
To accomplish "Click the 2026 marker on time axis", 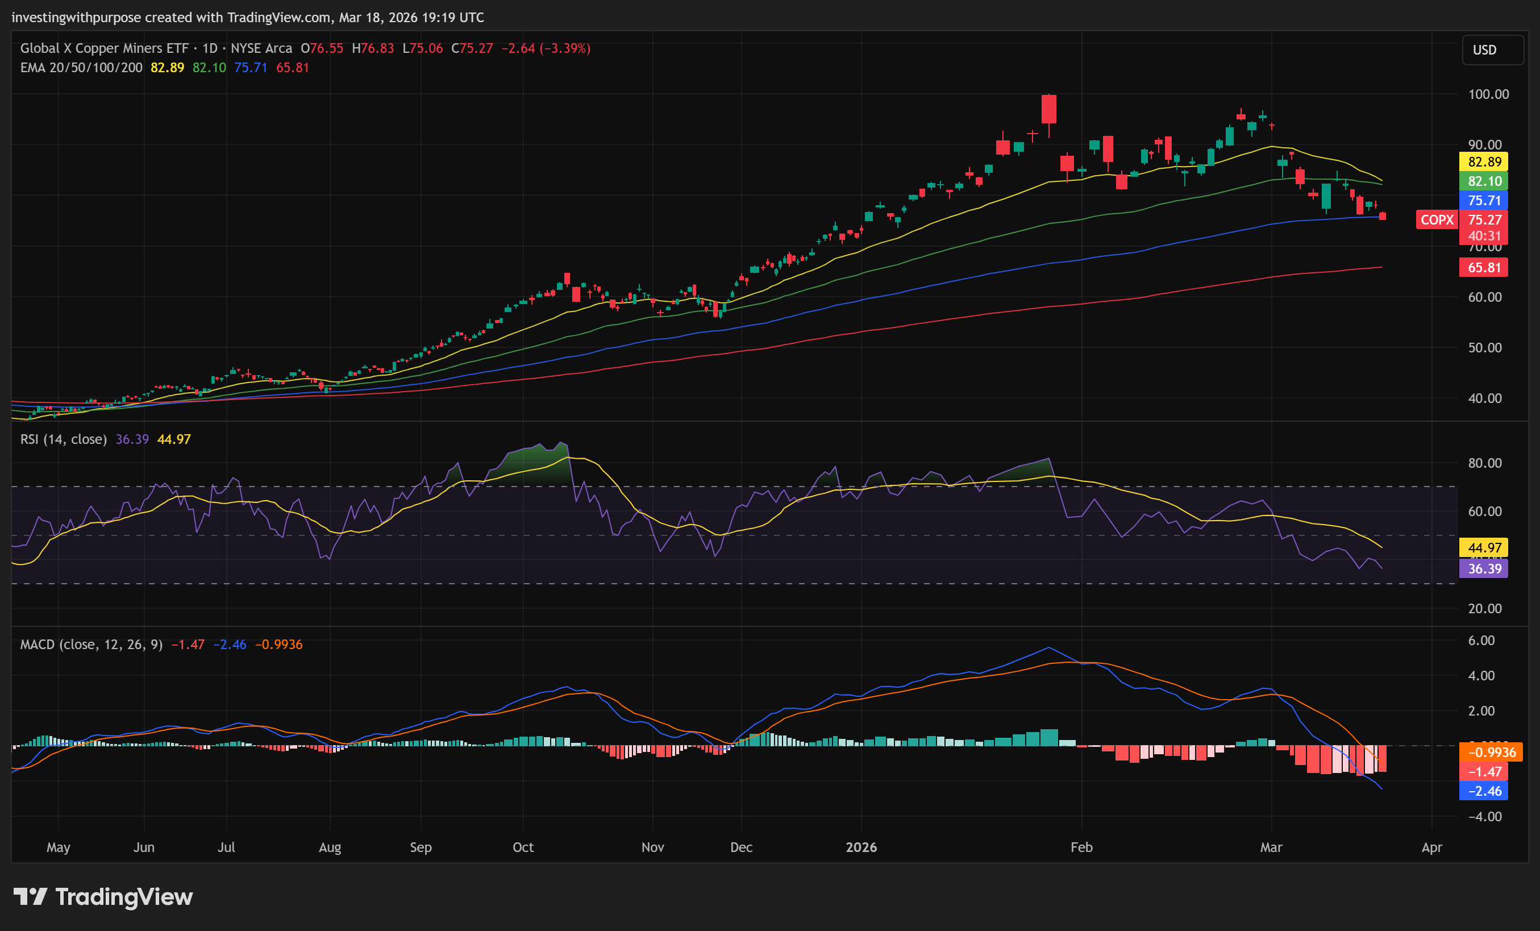I will 860,847.
